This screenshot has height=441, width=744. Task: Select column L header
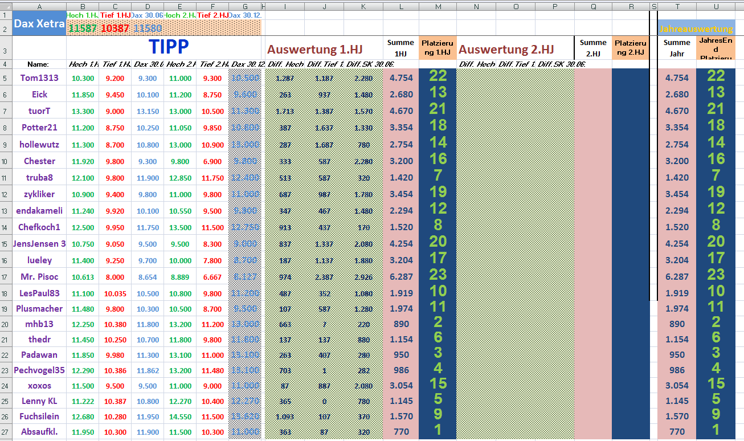click(x=401, y=6)
